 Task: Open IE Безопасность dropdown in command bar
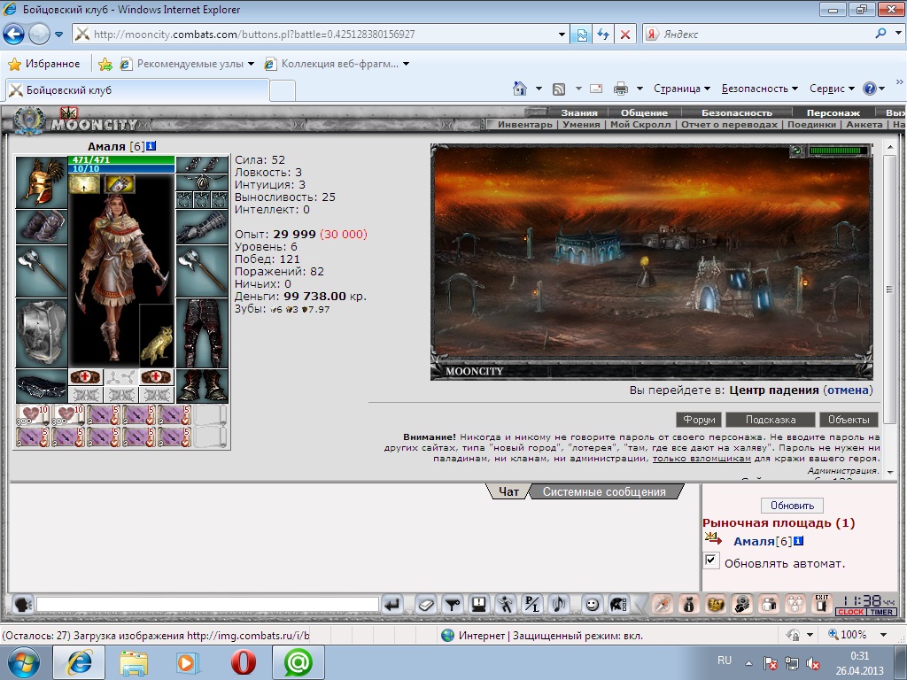759,89
